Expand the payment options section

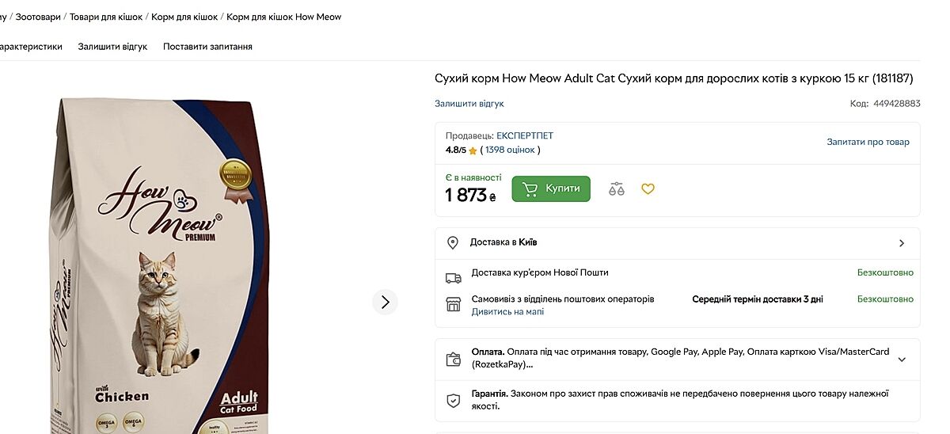(902, 359)
